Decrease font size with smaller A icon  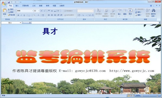44,11
